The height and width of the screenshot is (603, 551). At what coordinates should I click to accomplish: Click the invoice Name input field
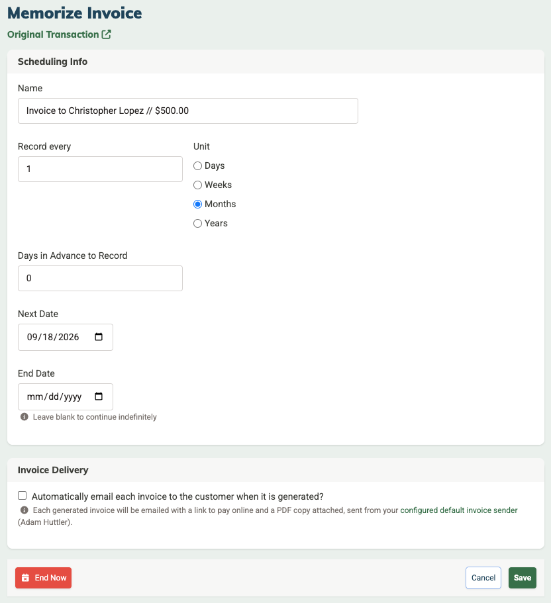pyautogui.click(x=188, y=111)
